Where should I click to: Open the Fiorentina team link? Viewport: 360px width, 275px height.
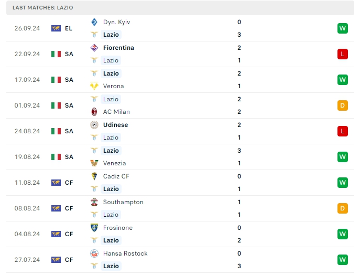click(118, 48)
